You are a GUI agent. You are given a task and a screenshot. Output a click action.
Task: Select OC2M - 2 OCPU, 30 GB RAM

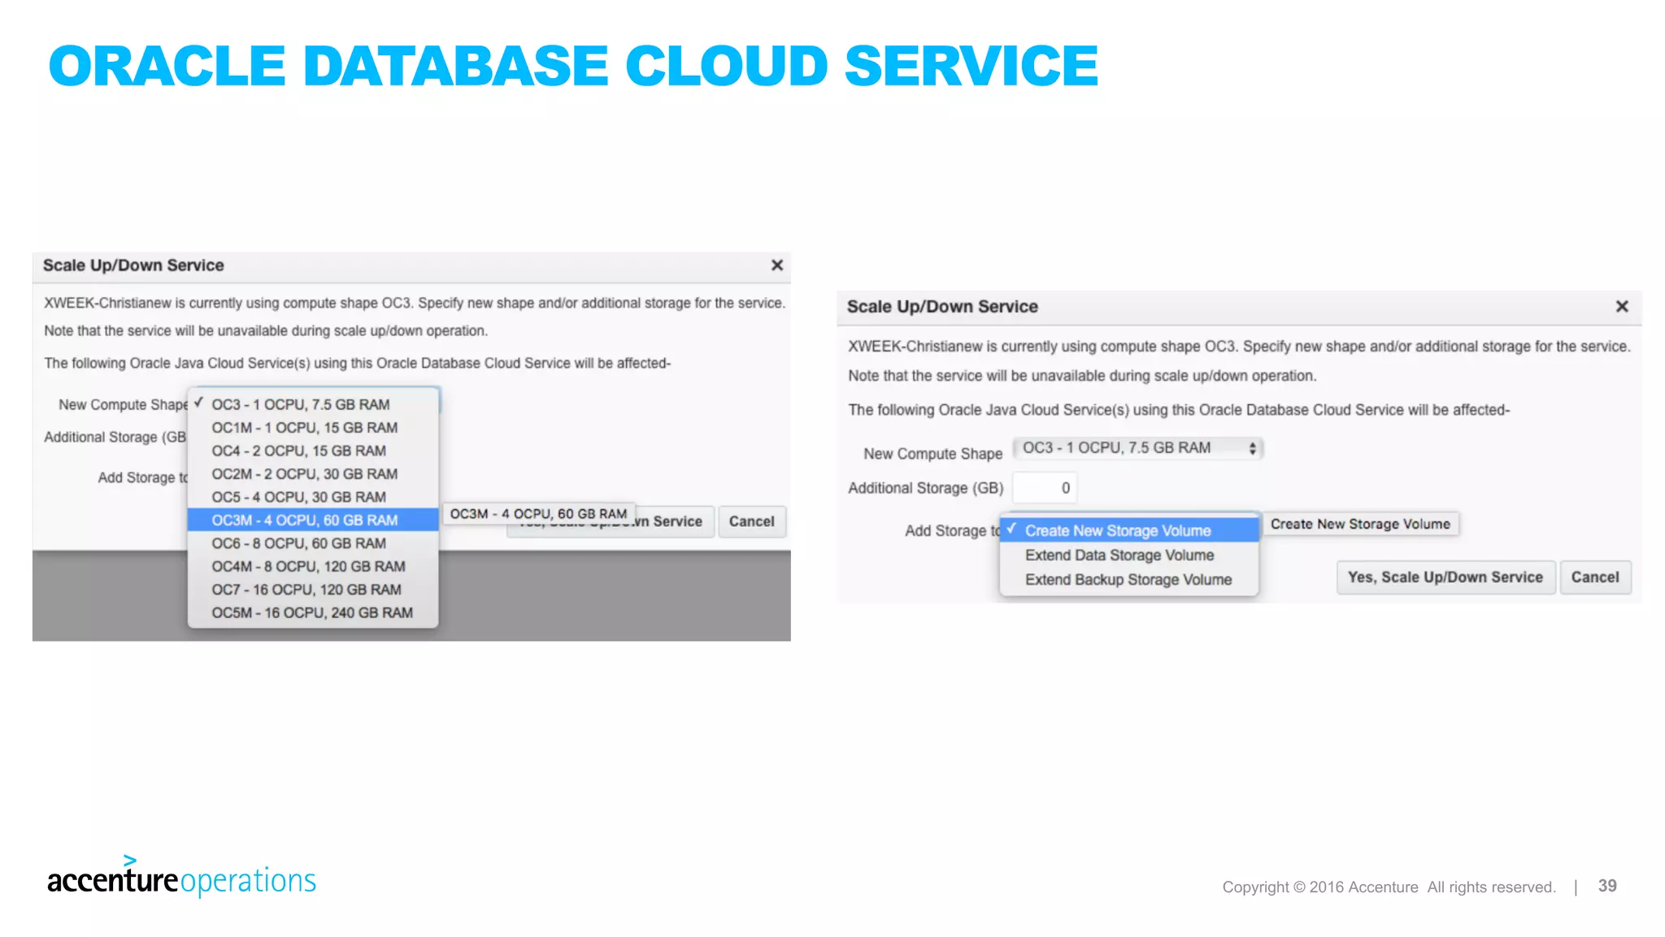click(x=313, y=474)
